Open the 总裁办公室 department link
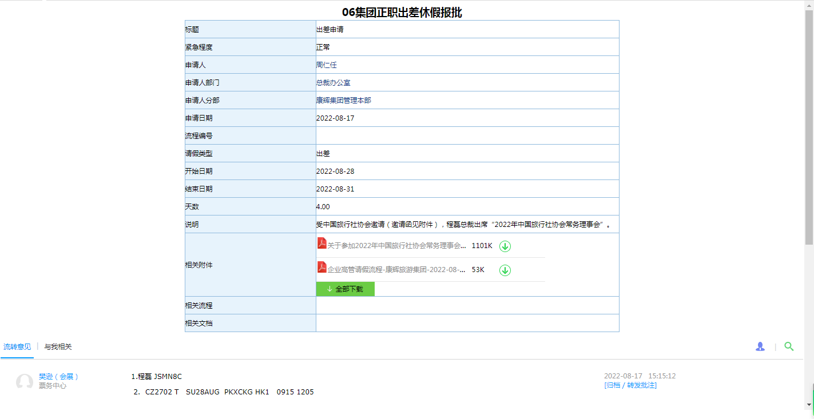Image resolution: width=814 pixels, height=419 pixels. coord(333,83)
